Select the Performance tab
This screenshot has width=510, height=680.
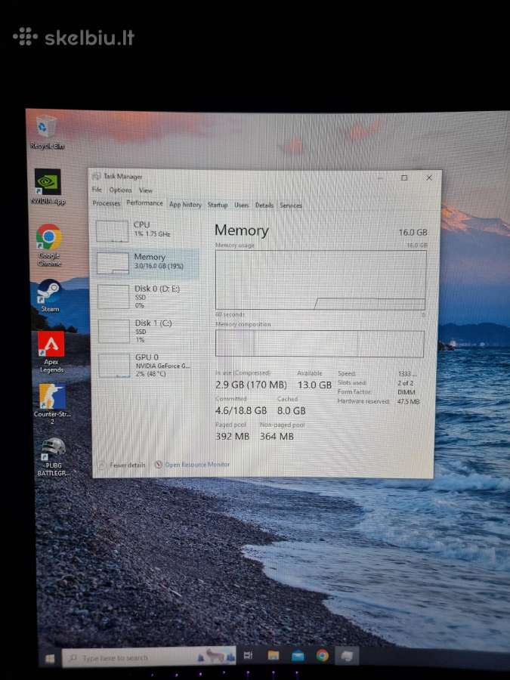click(x=145, y=203)
